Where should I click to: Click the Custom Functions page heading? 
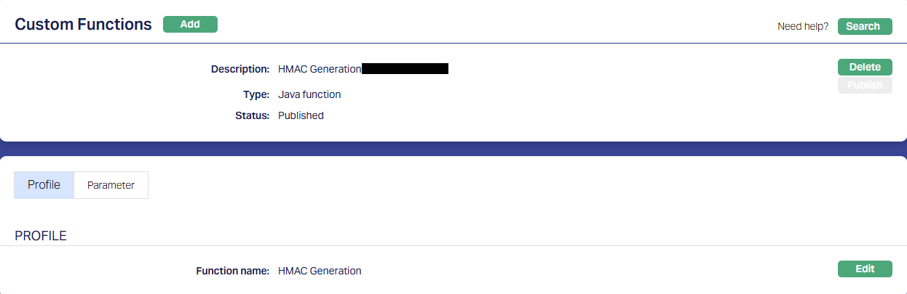83,24
